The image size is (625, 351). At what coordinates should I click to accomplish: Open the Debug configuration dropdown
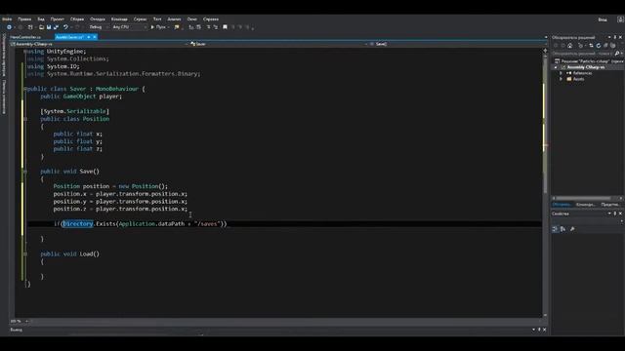(98, 27)
